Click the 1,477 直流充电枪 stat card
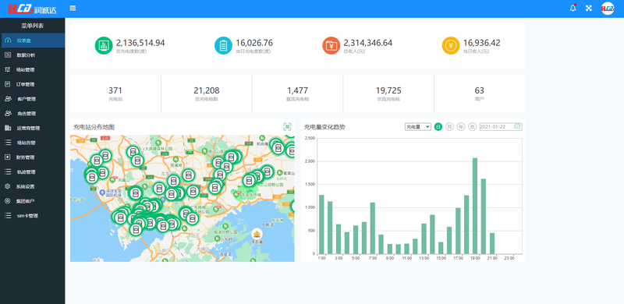 point(297,94)
